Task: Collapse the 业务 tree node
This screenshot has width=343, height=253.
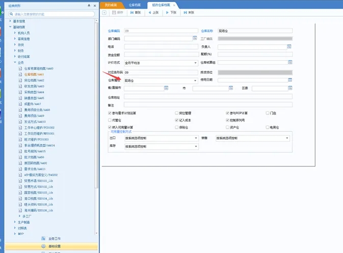Action: [15, 62]
